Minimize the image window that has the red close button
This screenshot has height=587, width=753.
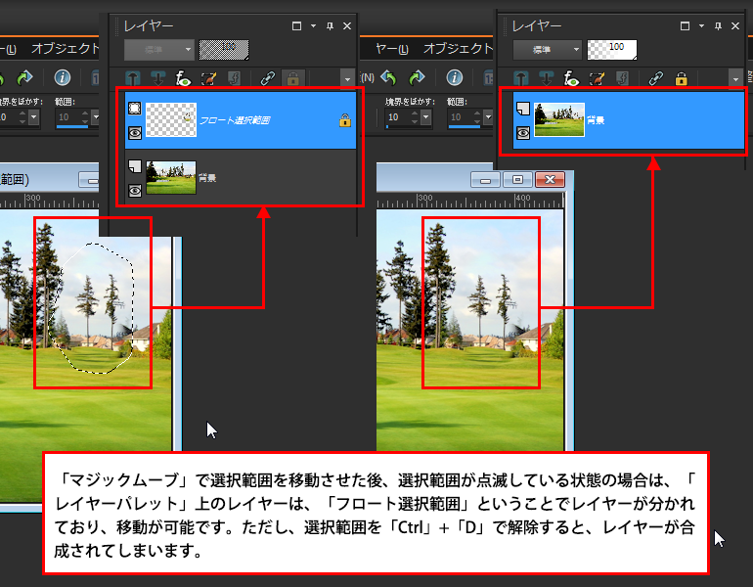[x=485, y=180]
